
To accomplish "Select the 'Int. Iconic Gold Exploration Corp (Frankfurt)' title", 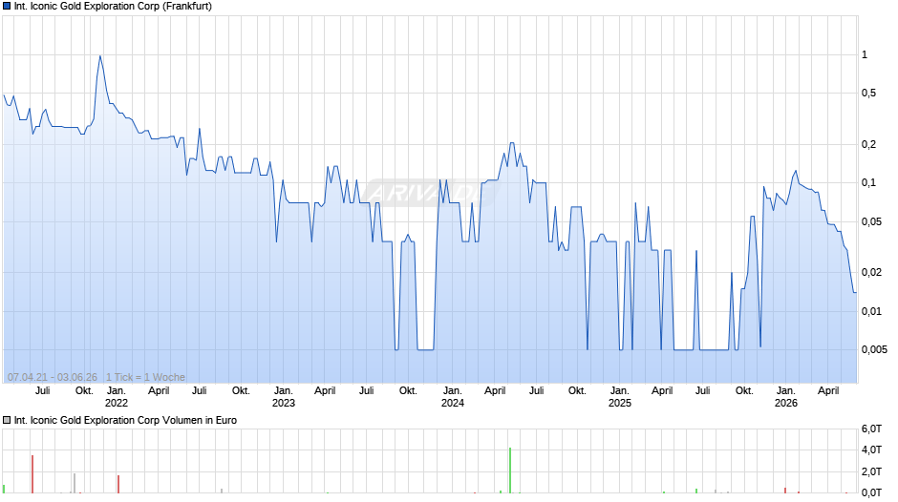I will [x=113, y=7].
